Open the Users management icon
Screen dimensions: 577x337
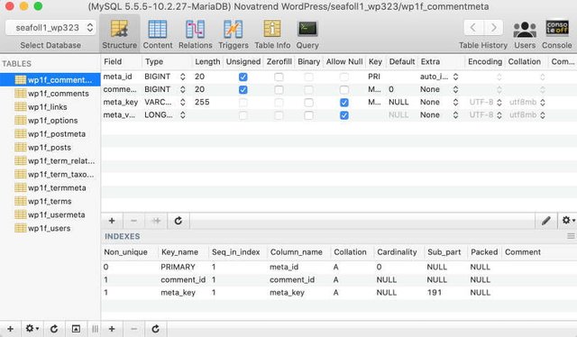coord(525,34)
